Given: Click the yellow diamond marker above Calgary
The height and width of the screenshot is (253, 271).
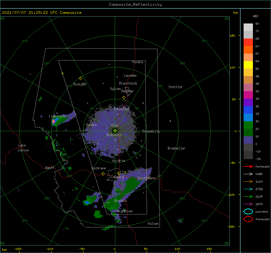Looking at the screenshot, I should point(119,173).
